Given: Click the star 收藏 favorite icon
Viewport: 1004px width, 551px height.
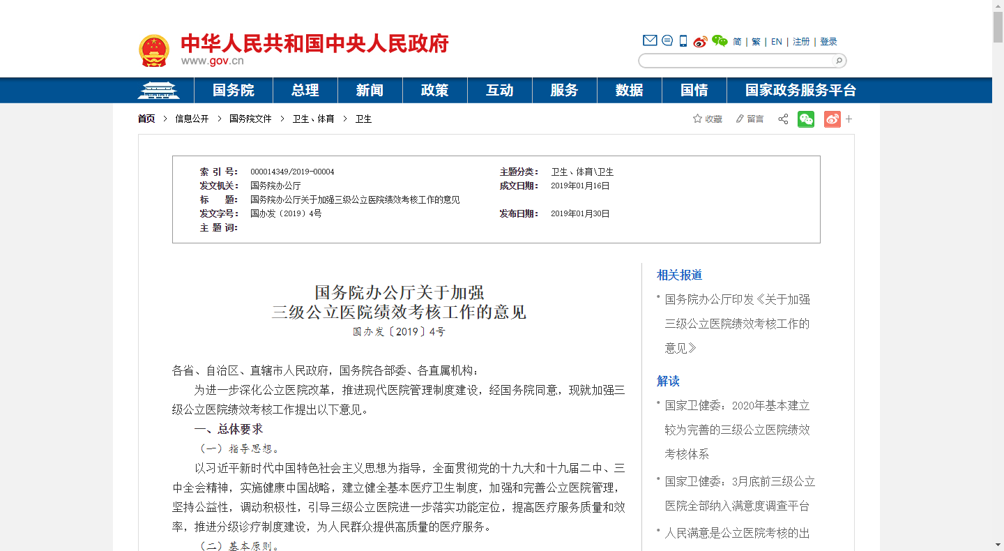Looking at the screenshot, I should tap(697, 119).
